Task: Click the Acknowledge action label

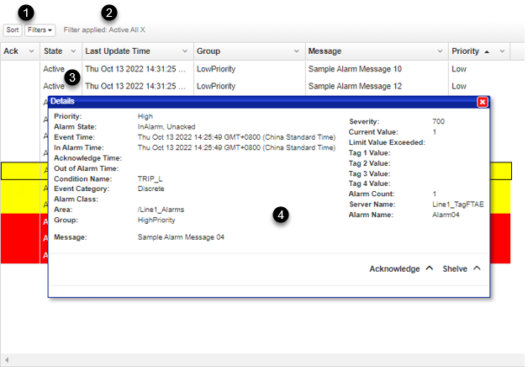Action: point(394,269)
